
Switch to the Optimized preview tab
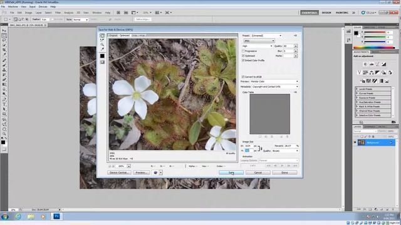pos(125,36)
